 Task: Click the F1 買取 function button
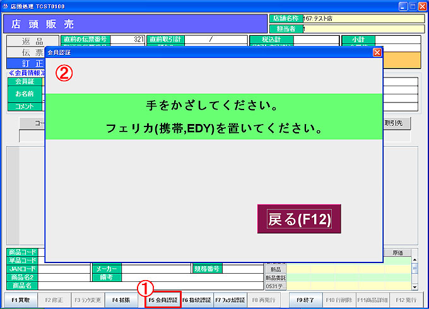(x=21, y=300)
